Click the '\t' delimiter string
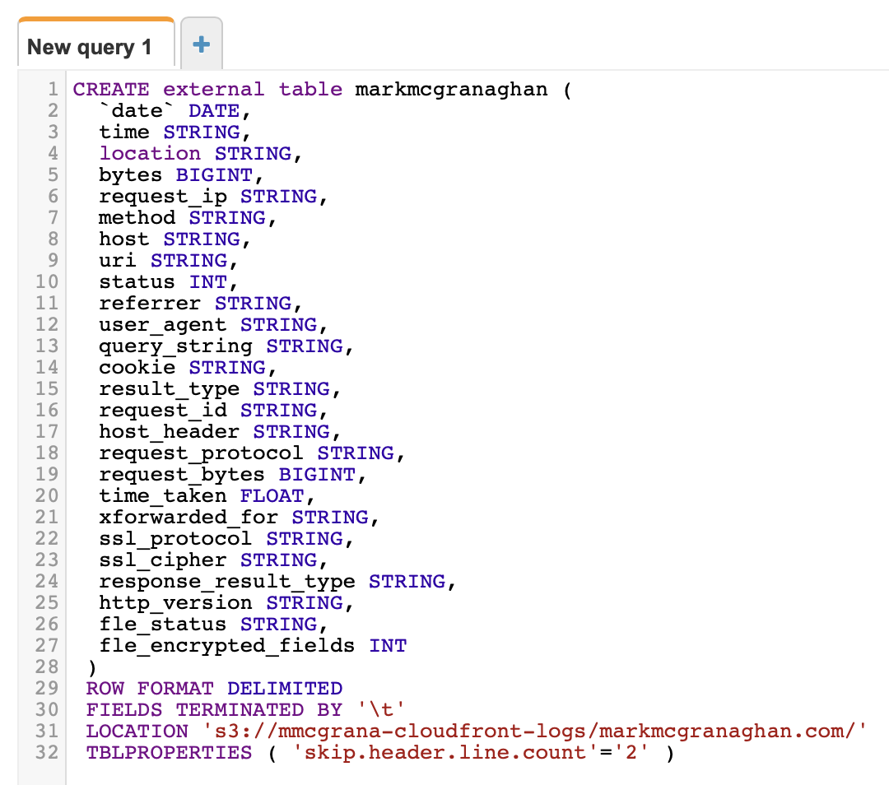 click(381, 709)
